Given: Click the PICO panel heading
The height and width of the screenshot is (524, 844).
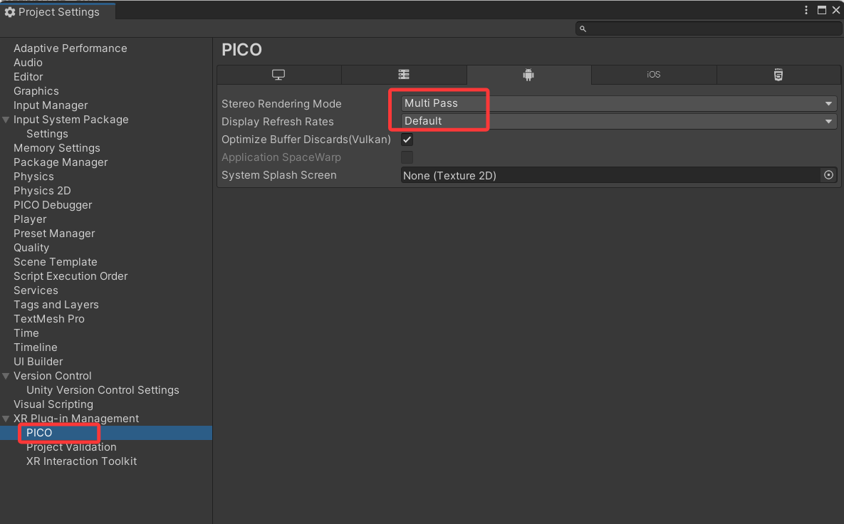Looking at the screenshot, I should click(x=241, y=50).
